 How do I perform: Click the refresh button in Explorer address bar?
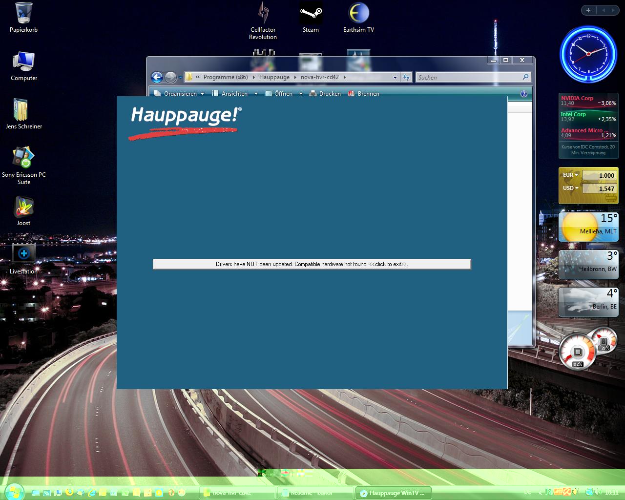pyautogui.click(x=406, y=77)
